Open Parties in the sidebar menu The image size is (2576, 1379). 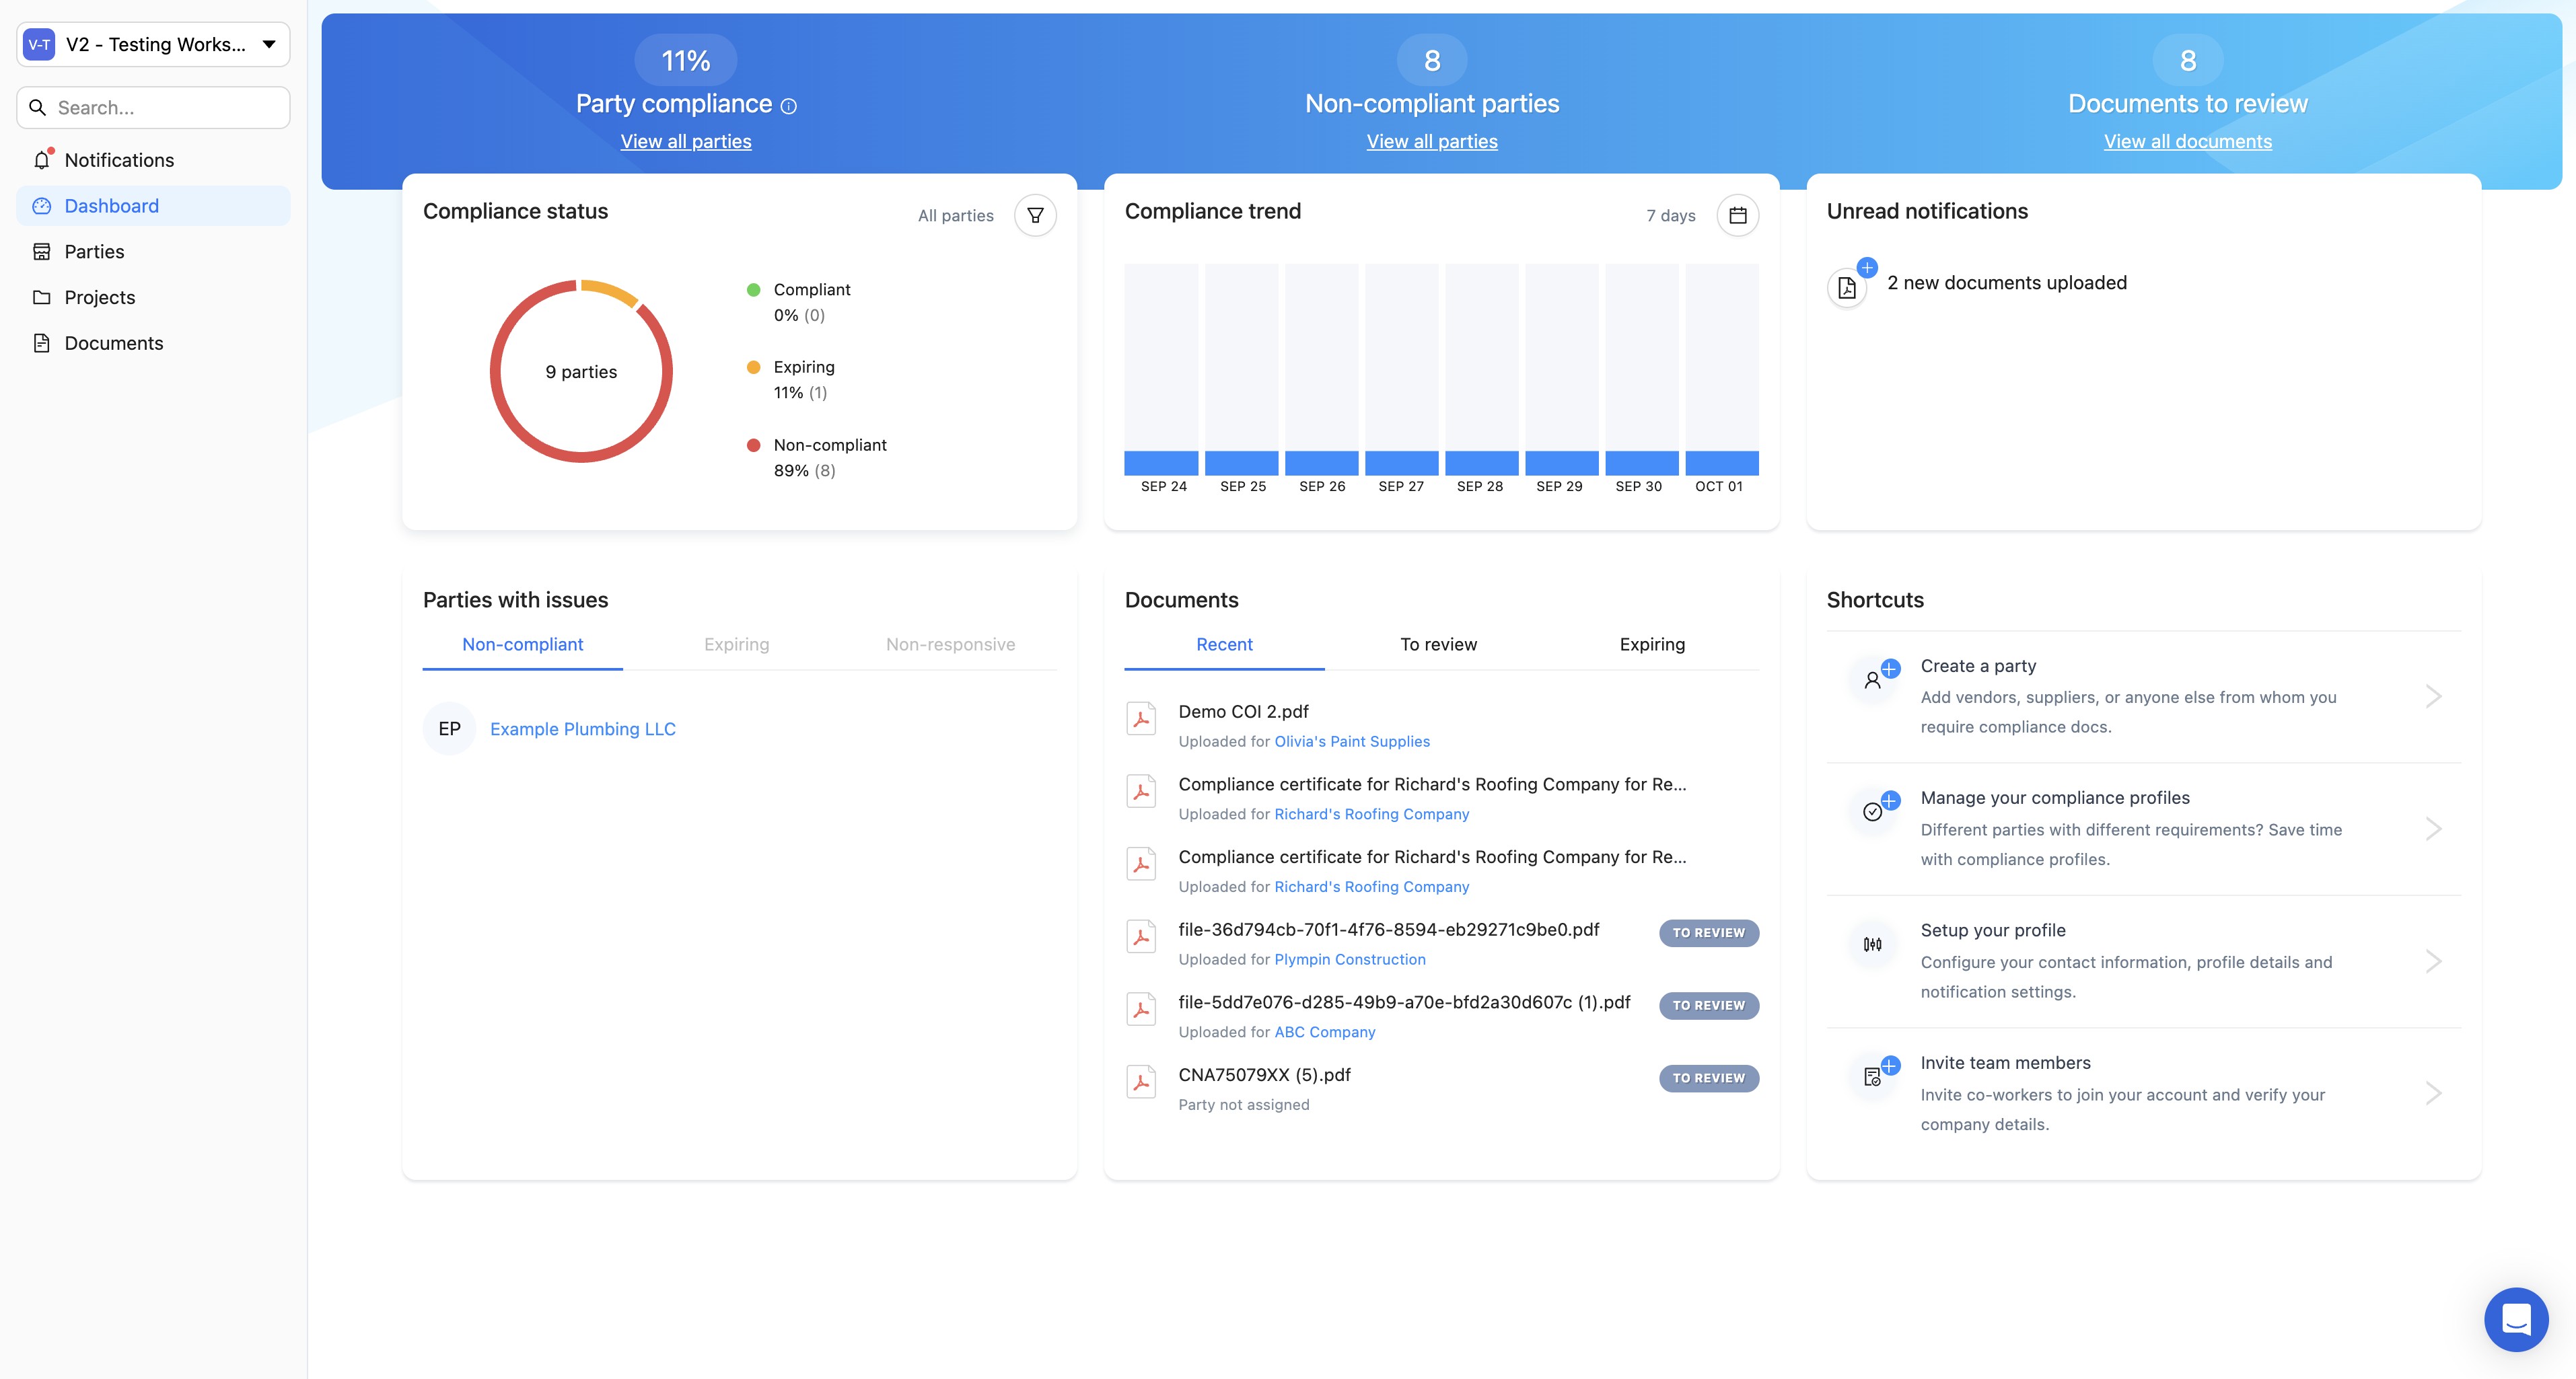tap(94, 252)
